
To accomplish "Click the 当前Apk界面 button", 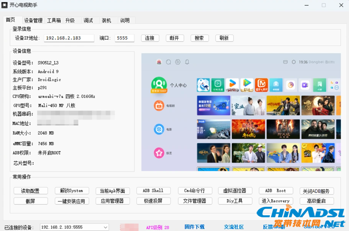I will click(x=113, y=191).
